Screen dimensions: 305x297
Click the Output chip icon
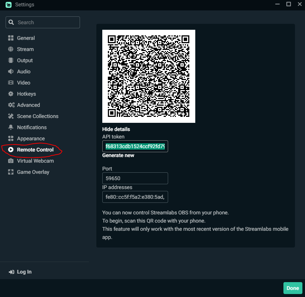[x=11, y=60]
